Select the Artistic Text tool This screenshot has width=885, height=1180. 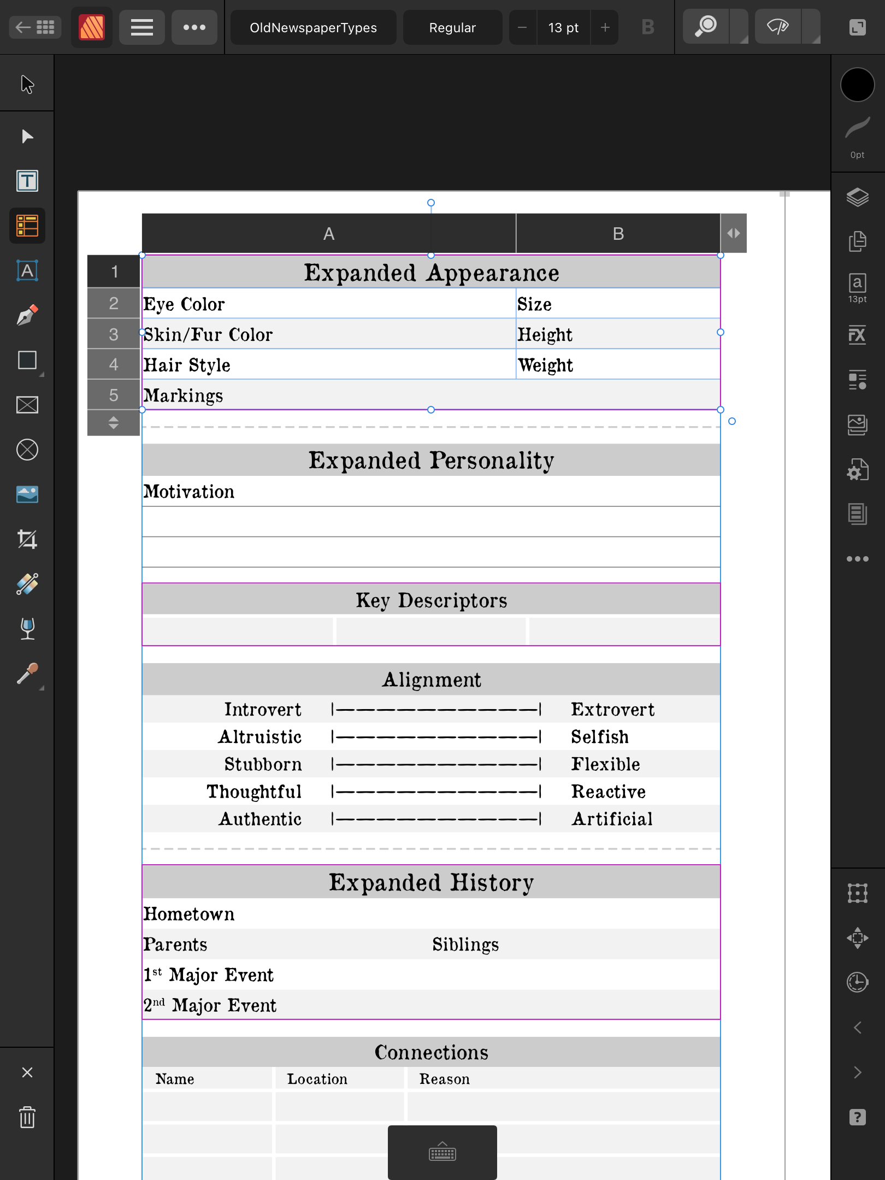[27, 270]
